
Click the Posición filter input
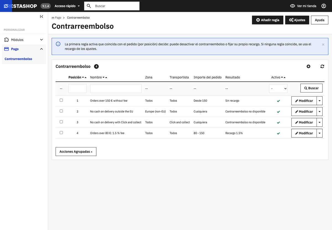point(77,88)
